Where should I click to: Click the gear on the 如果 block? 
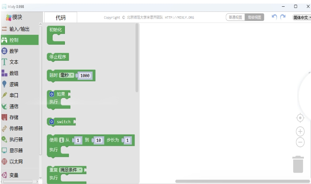click(52, 94)
